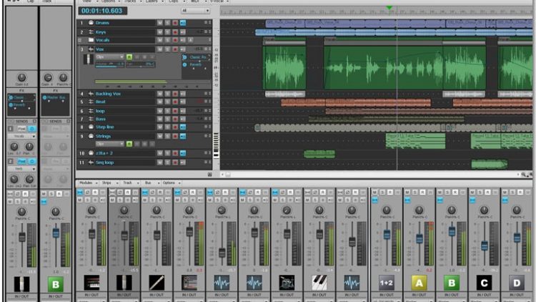Select the highlighted console strip's microphone icon

(124, 283)
